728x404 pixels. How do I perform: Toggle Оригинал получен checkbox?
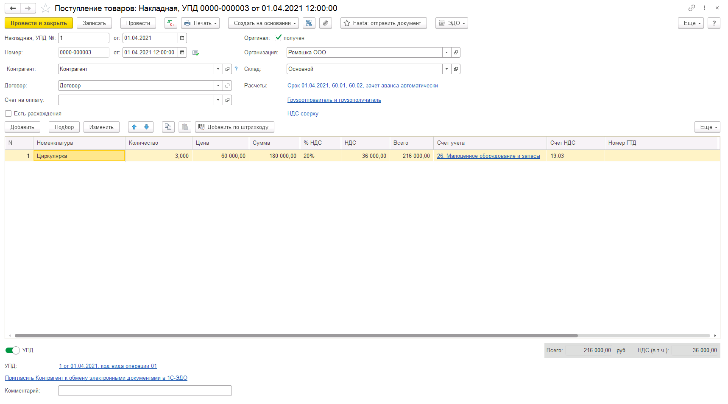coord(278,38)
